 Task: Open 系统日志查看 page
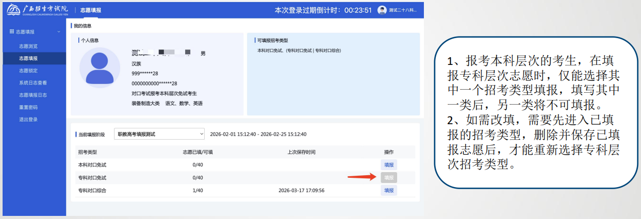(33, 82)
